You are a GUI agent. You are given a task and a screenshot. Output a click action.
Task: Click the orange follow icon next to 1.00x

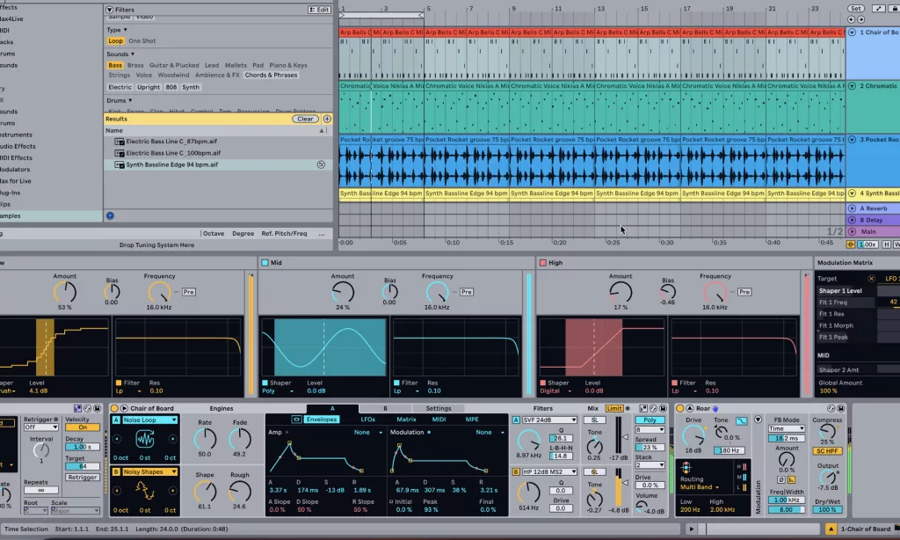pyautogui.click(x=851, y=244)
